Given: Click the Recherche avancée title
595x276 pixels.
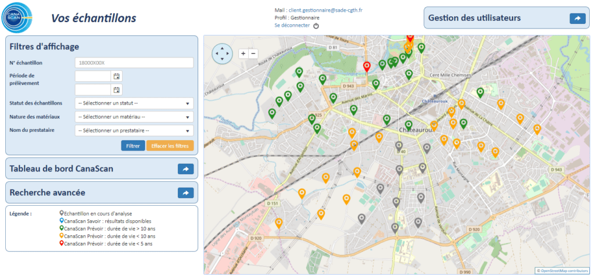Looking at the screenshot, I should (48, 193).
